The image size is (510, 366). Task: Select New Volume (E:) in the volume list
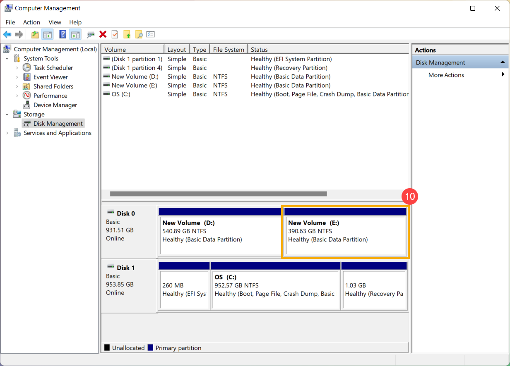[x=255, y=85]
